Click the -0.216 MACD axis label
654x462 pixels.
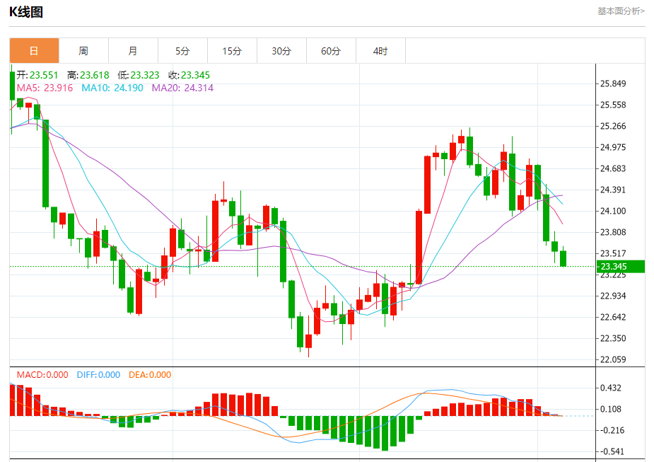611,430
